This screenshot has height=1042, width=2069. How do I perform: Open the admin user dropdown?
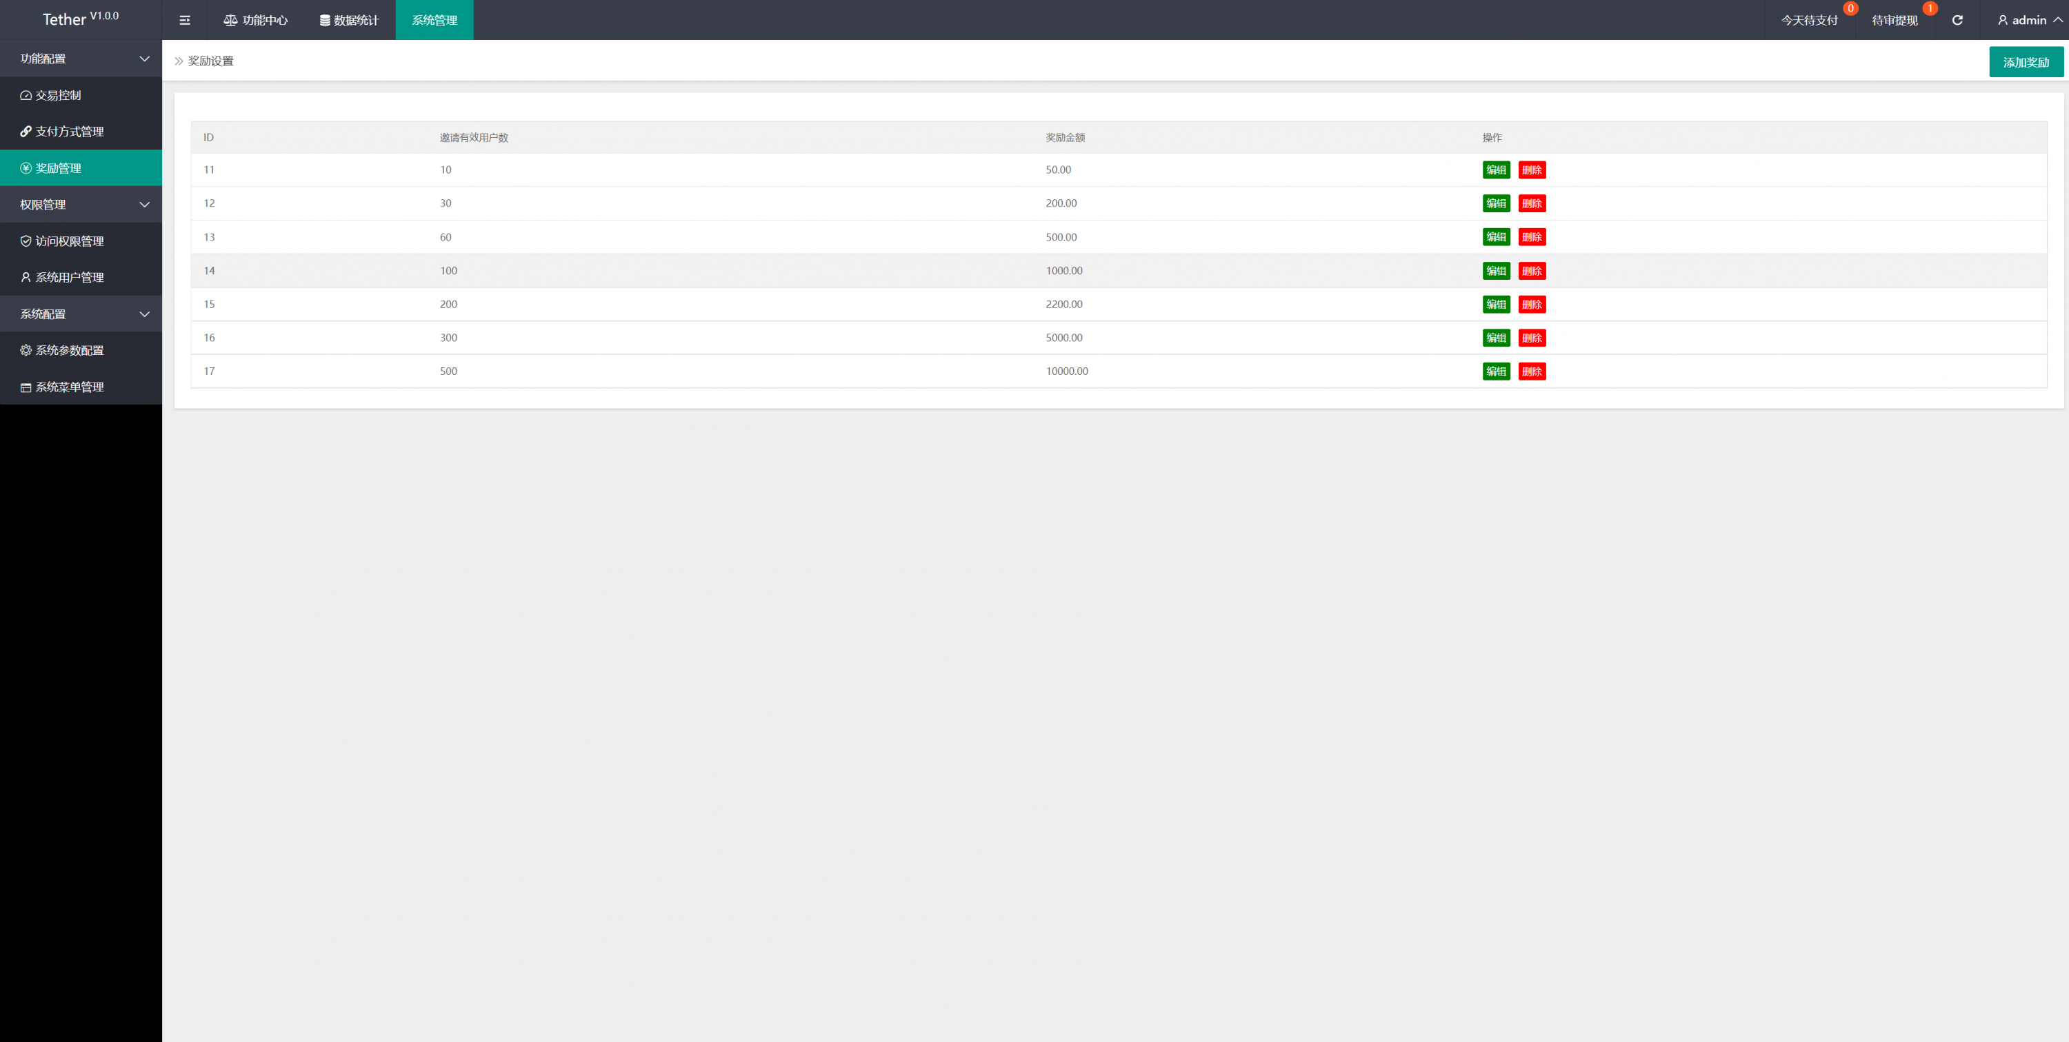tap(2029, 20)
